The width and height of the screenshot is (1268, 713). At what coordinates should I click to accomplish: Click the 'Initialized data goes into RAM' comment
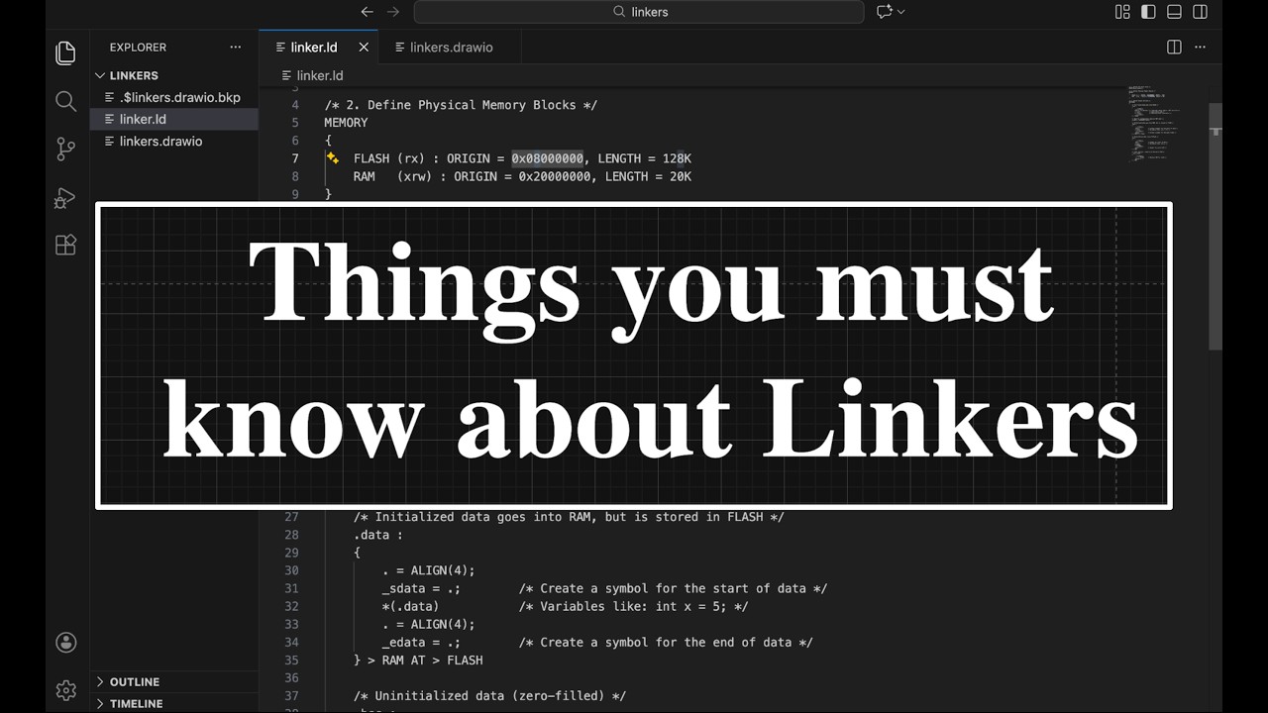click(569, 517)
